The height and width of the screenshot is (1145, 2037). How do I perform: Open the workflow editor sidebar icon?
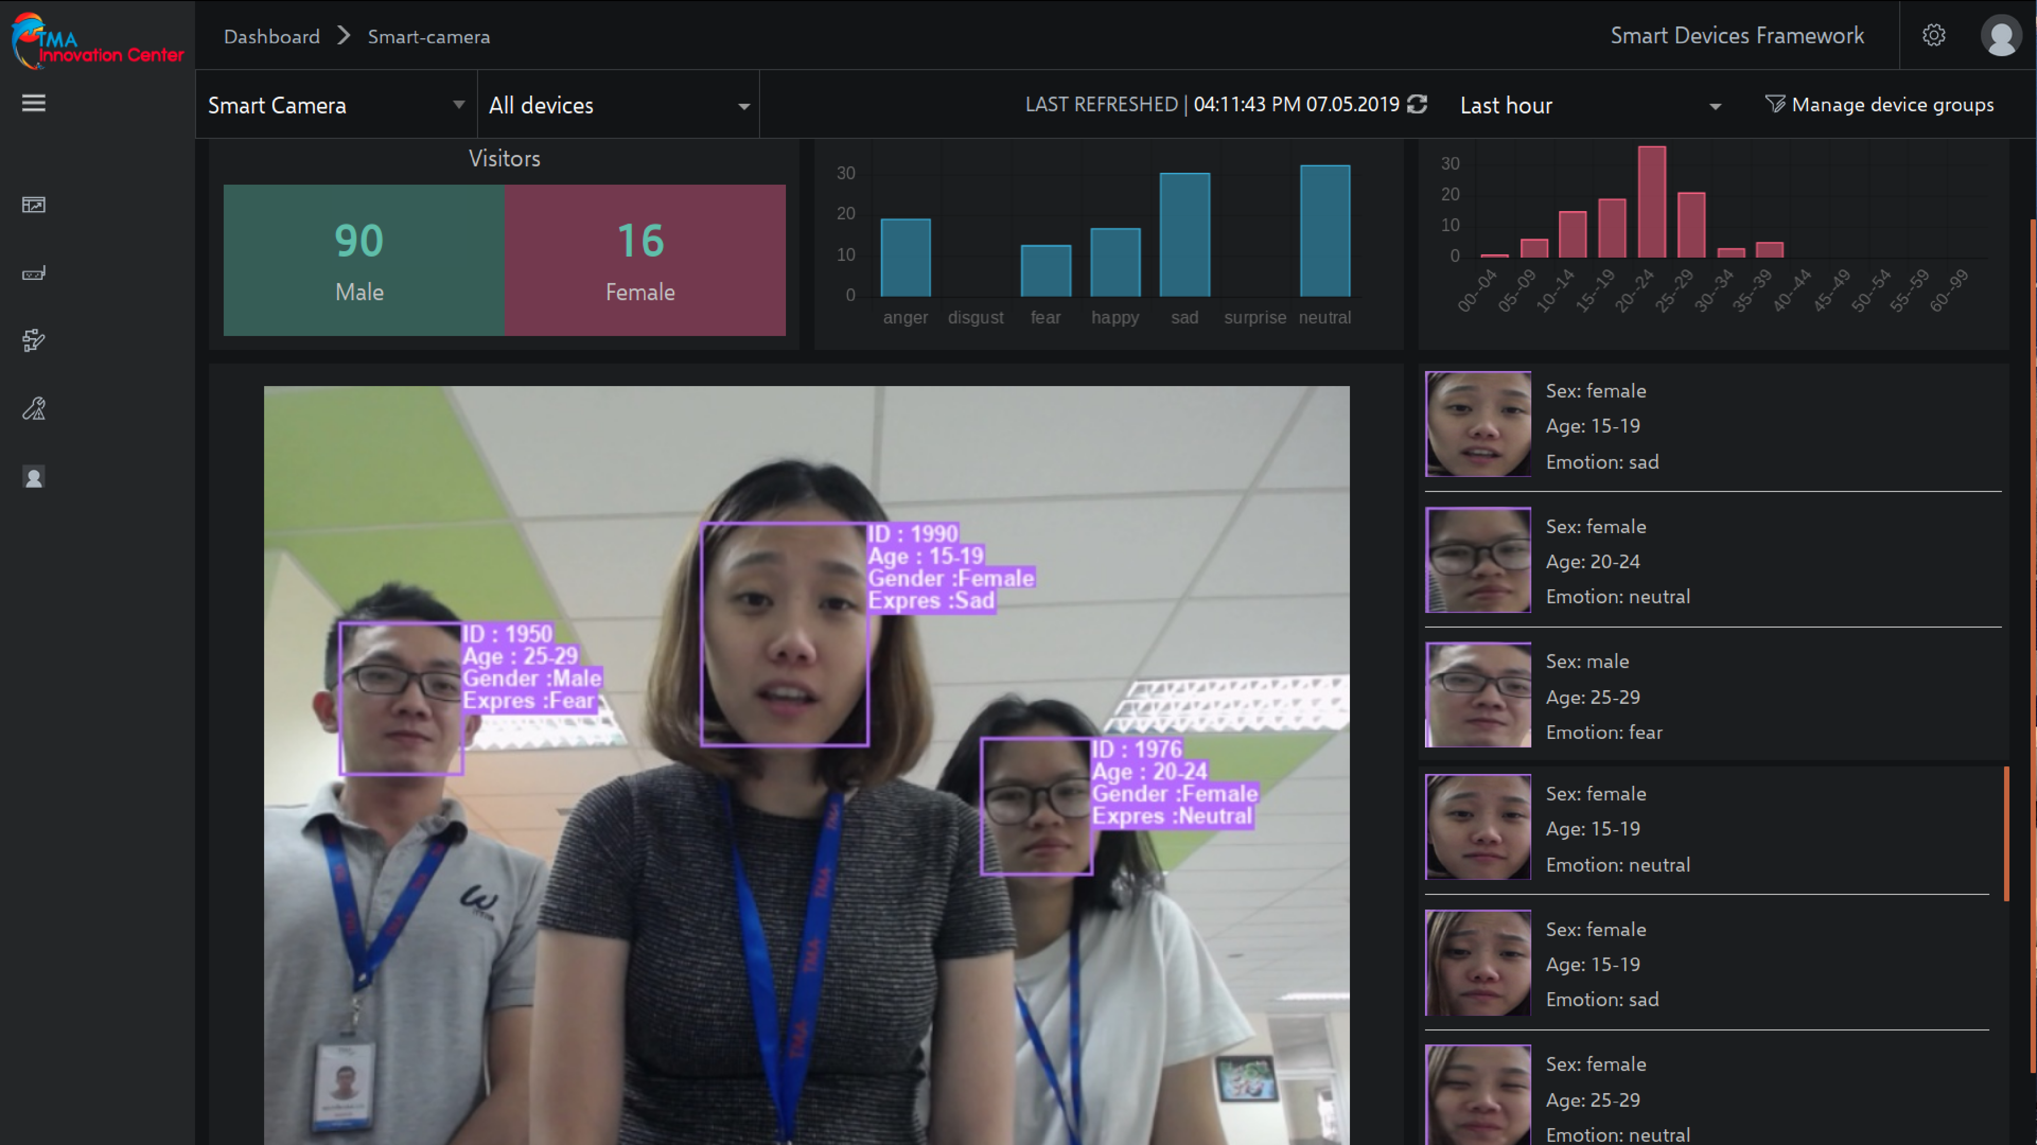(33, 341)
